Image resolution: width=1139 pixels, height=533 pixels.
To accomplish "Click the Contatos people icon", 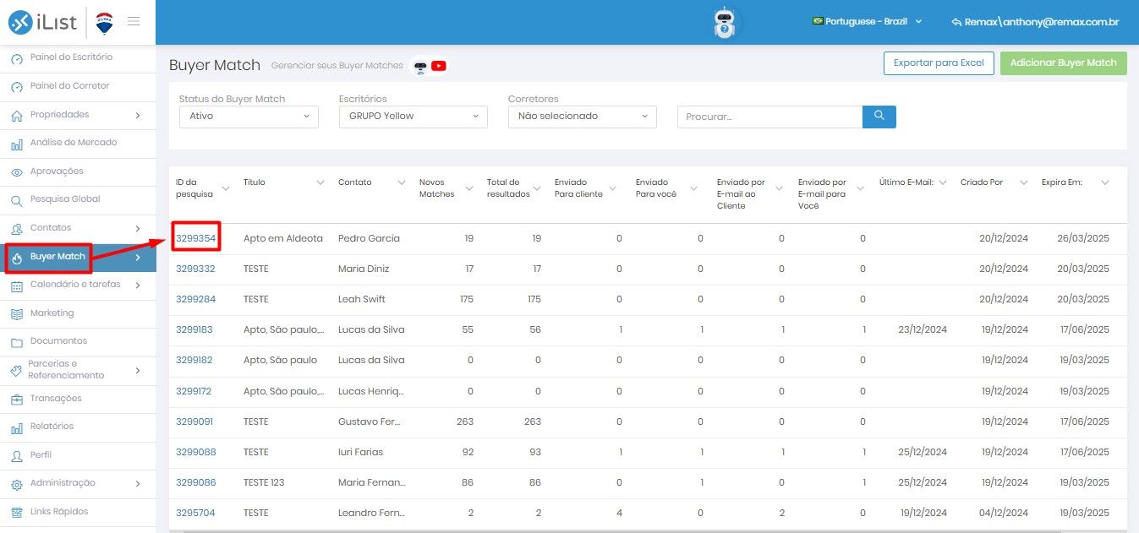I will (x=17, y=229).
